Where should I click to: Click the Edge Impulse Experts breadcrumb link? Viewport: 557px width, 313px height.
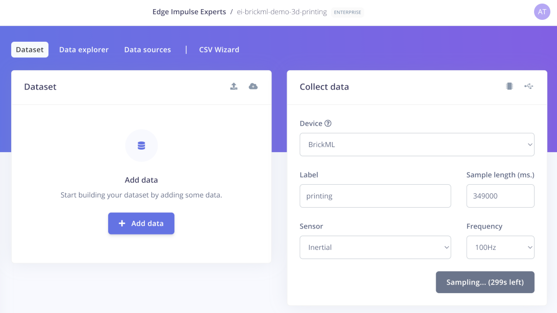coord(189,12)
